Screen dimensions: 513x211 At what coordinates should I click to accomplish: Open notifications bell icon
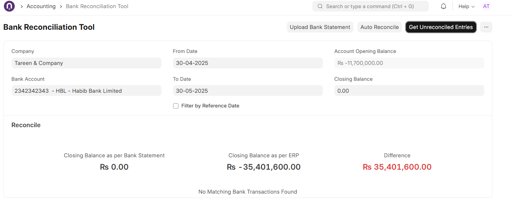[x=444, y=6]
